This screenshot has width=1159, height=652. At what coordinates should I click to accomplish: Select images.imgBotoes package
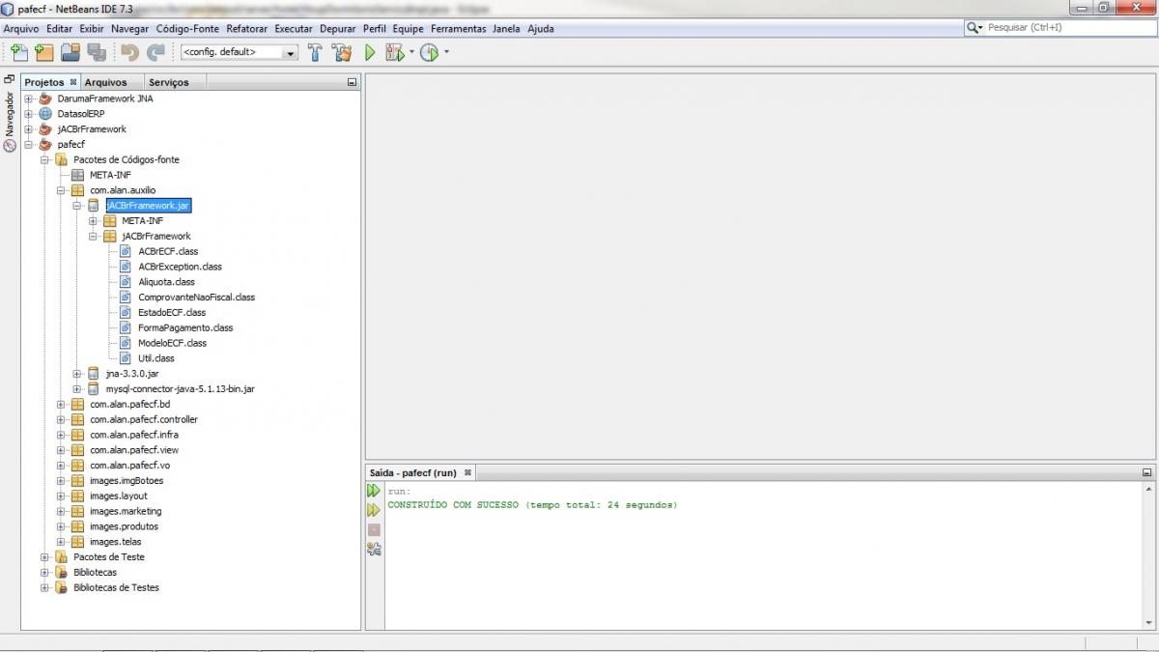[127, 481]
